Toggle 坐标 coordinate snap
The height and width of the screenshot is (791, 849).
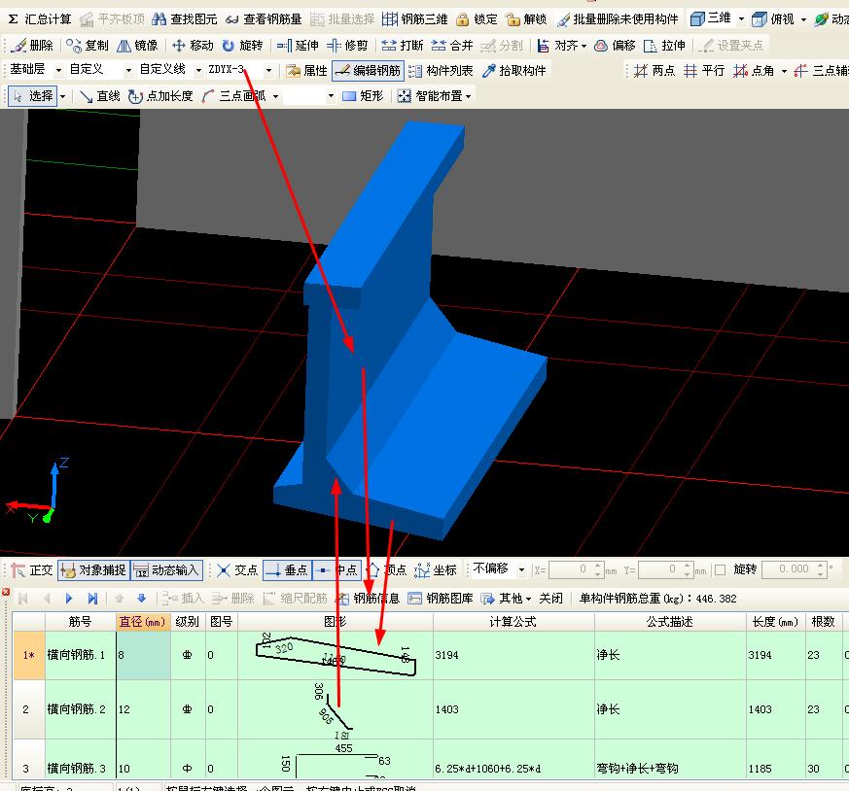click(x=437, y=570)
